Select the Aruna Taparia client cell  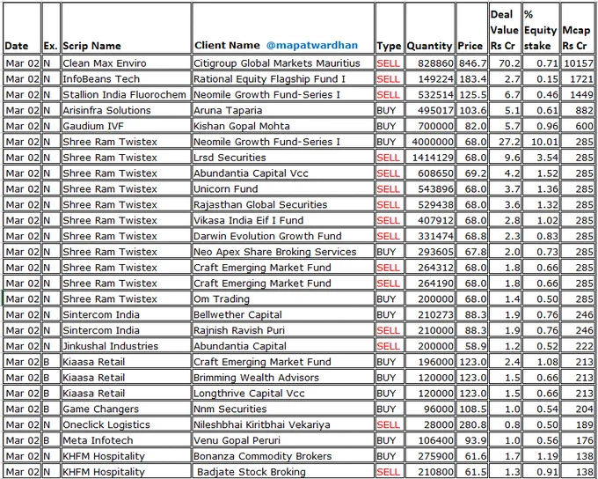[283, 110]
